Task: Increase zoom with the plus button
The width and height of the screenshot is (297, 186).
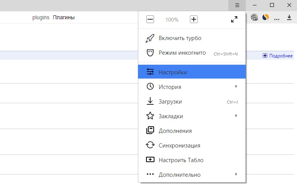Action: click(x=194, y=19)
